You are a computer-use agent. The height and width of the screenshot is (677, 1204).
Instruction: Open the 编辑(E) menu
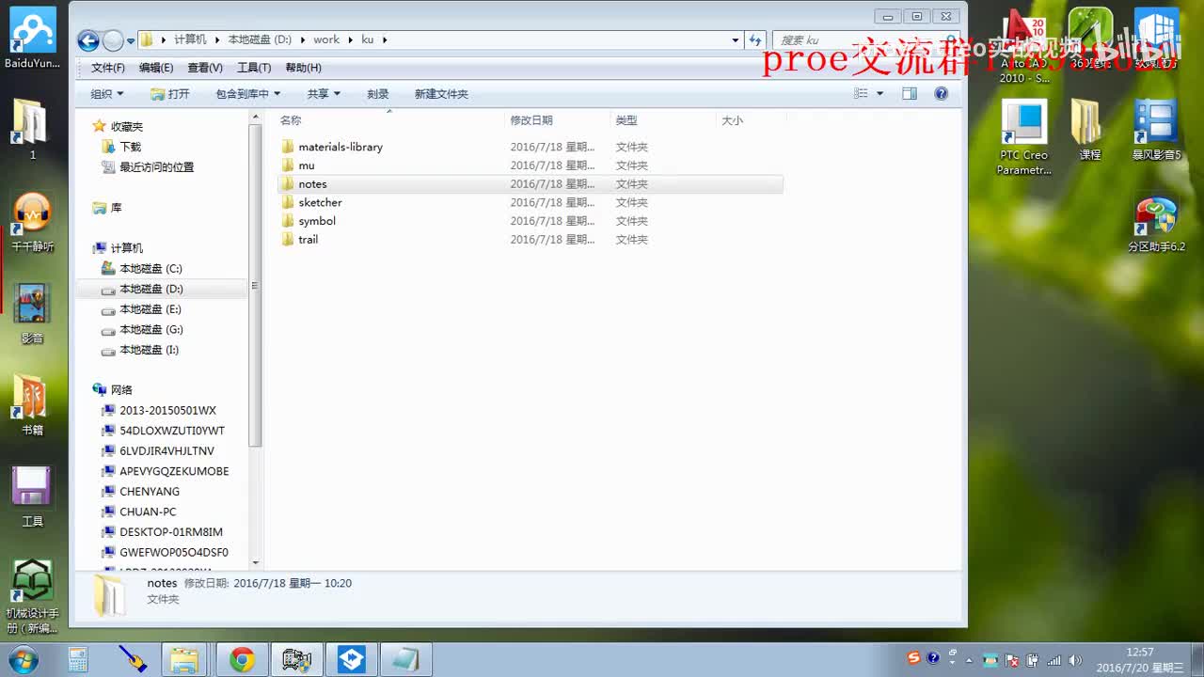[156, 68]
